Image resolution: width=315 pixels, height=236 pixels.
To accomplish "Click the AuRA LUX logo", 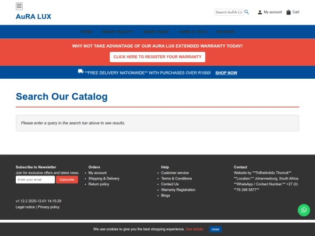I will point(34,16).
